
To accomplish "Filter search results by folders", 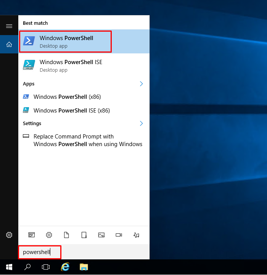I will (x=84, y=235).
